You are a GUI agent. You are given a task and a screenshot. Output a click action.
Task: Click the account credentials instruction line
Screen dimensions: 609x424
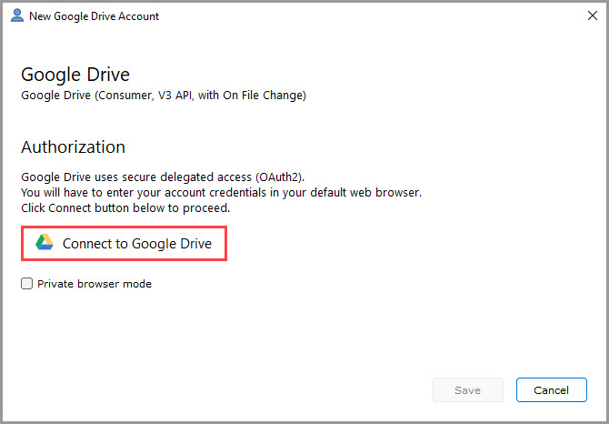click(x=222, y=192)
